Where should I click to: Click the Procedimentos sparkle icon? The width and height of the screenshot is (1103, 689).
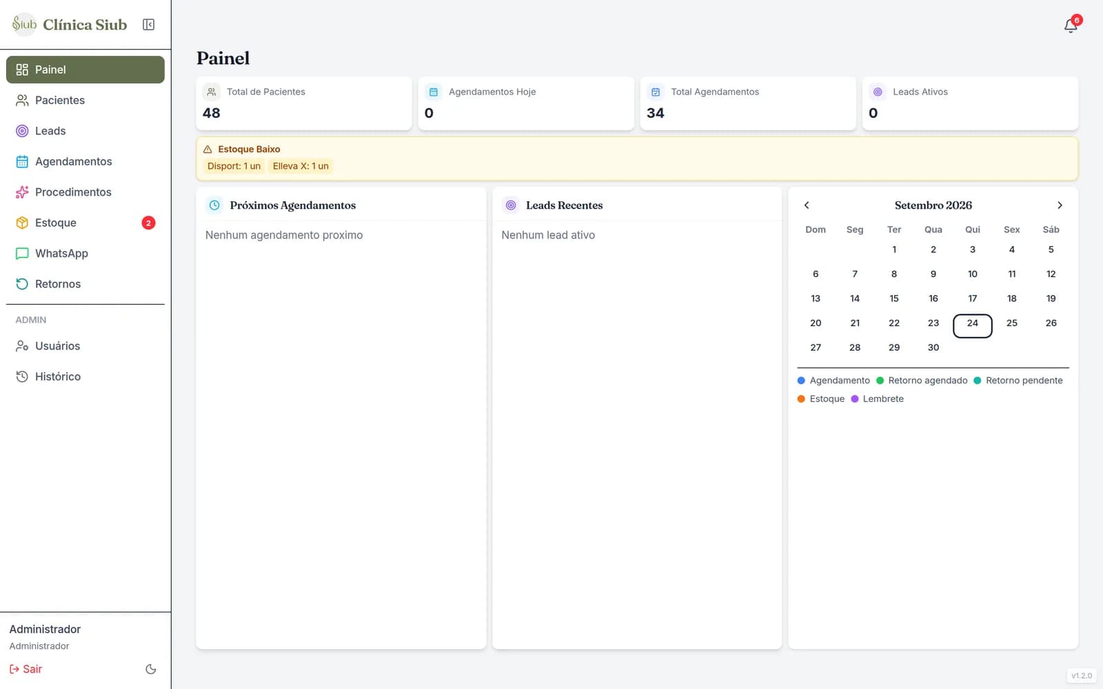pyautogui.click(x=22, y=192)
